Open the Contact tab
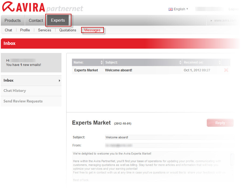Image resolution: width=241 pixels, height=190 pixels. point(36,20)
